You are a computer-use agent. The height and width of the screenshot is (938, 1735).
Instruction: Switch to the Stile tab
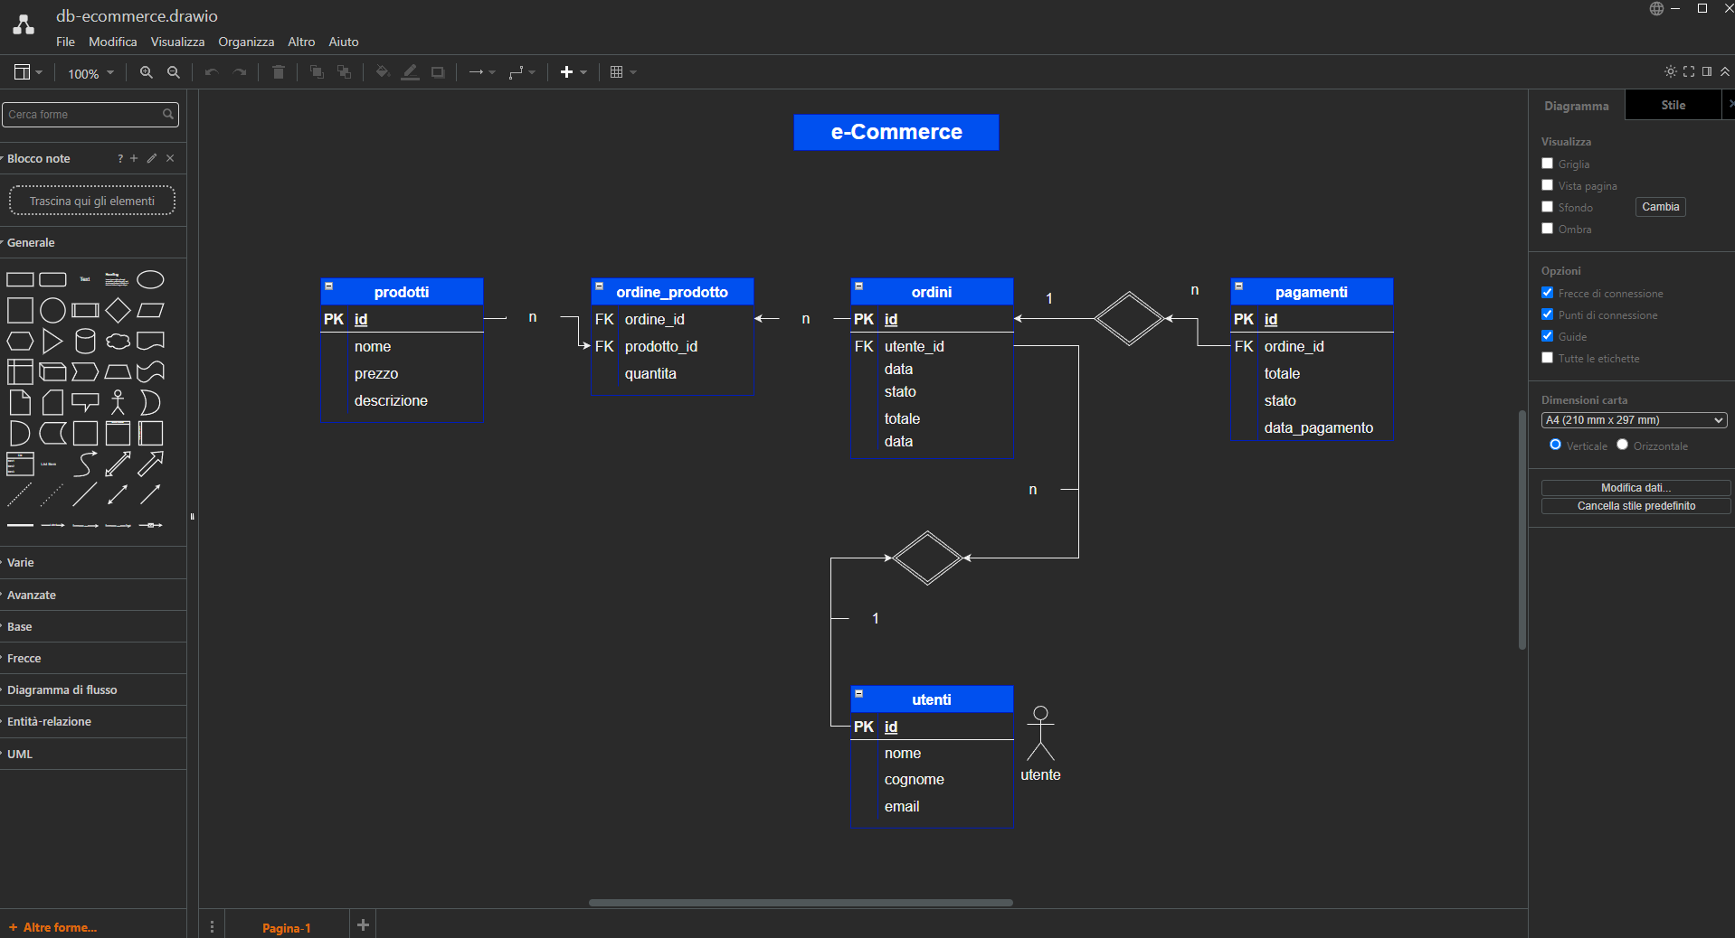tap(1673, 105)
